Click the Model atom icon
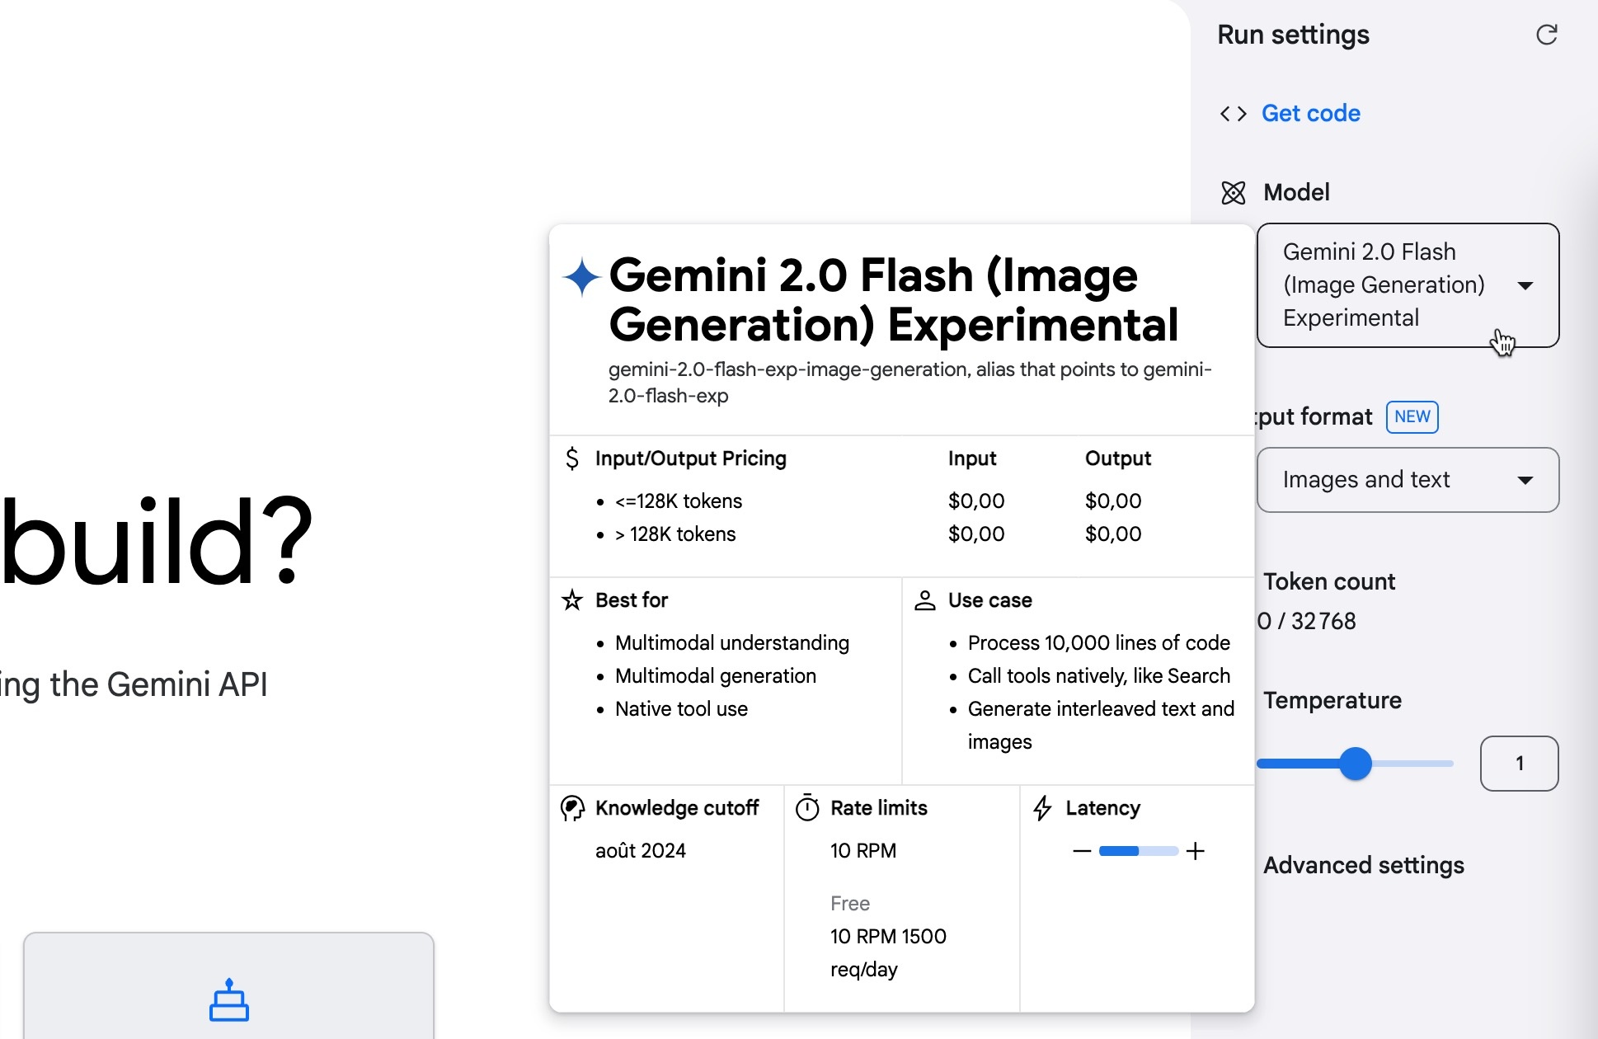This screenshot has width=1598, height=1039. (1234, 193)
